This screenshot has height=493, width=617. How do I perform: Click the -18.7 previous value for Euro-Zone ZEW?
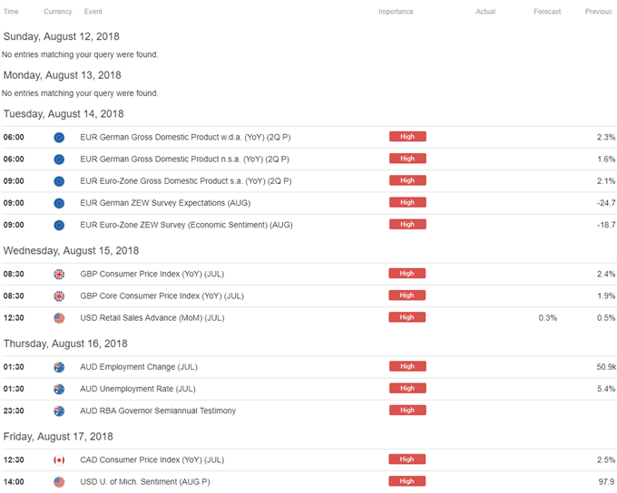(606, 226)
